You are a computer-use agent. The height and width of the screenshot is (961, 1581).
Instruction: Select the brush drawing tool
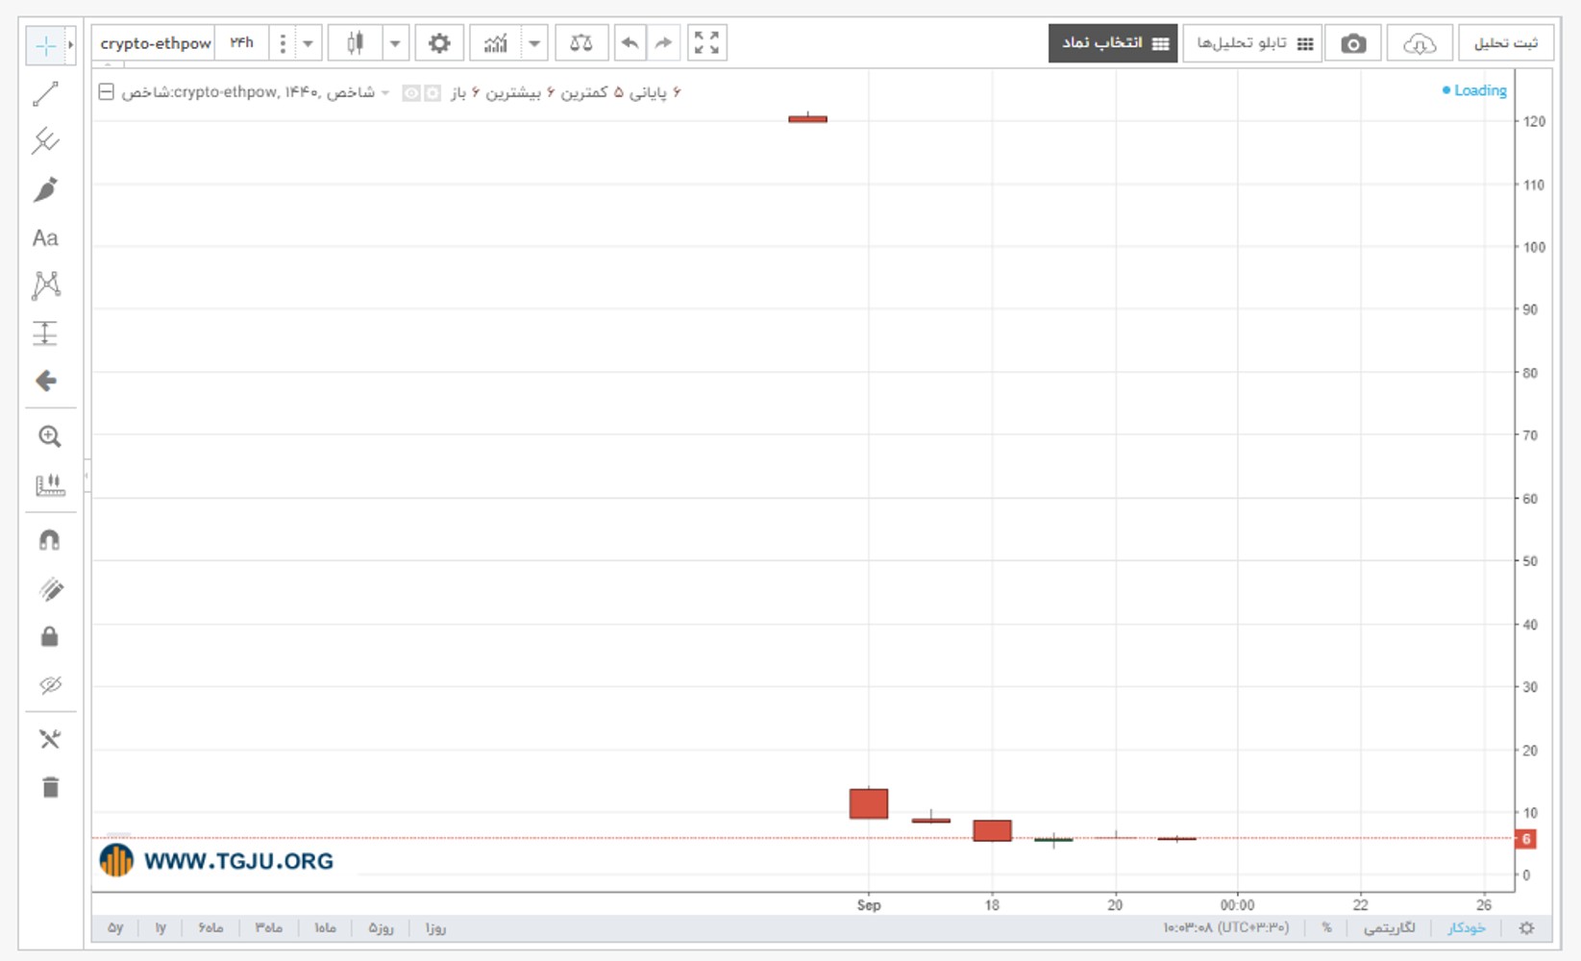pos(45,189)
